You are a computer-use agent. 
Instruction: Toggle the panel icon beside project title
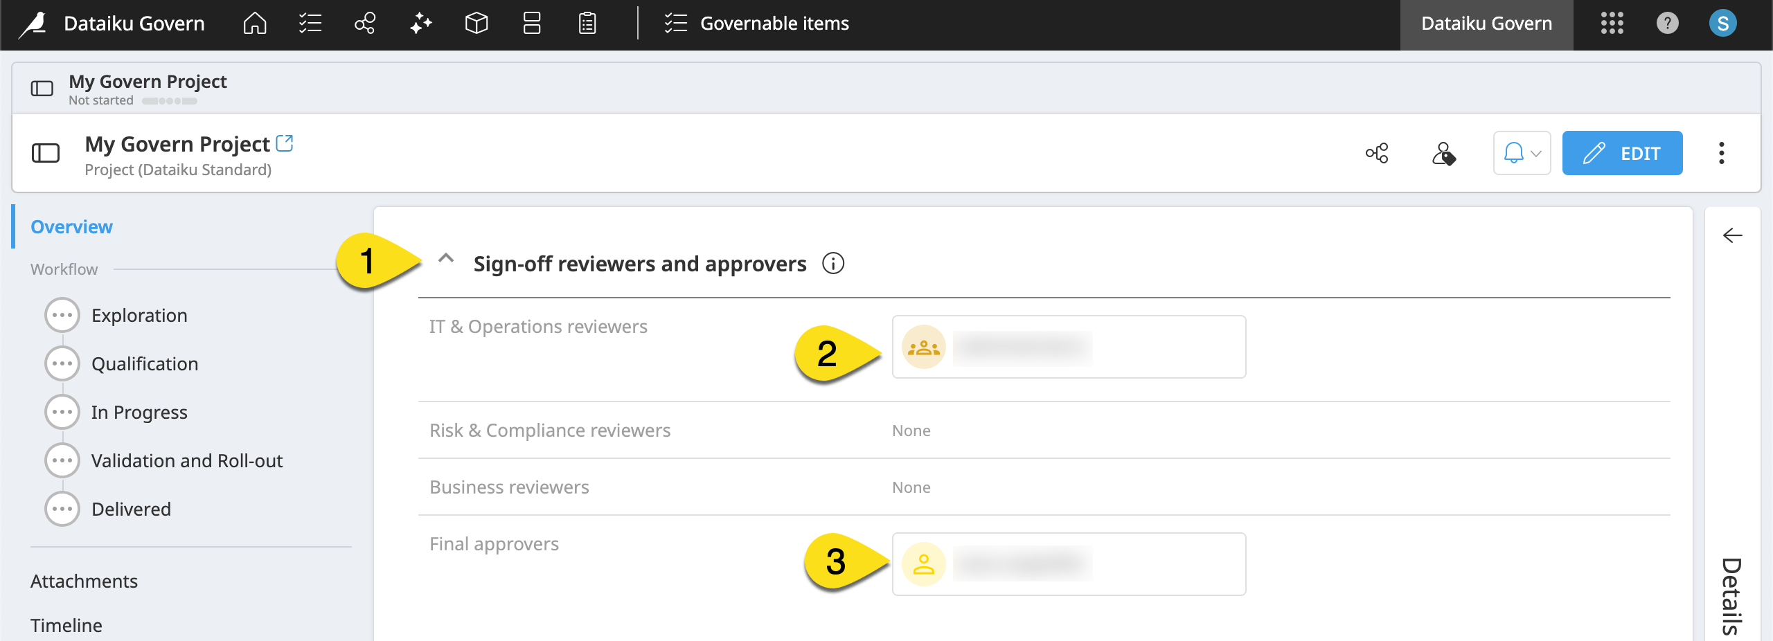46,153
